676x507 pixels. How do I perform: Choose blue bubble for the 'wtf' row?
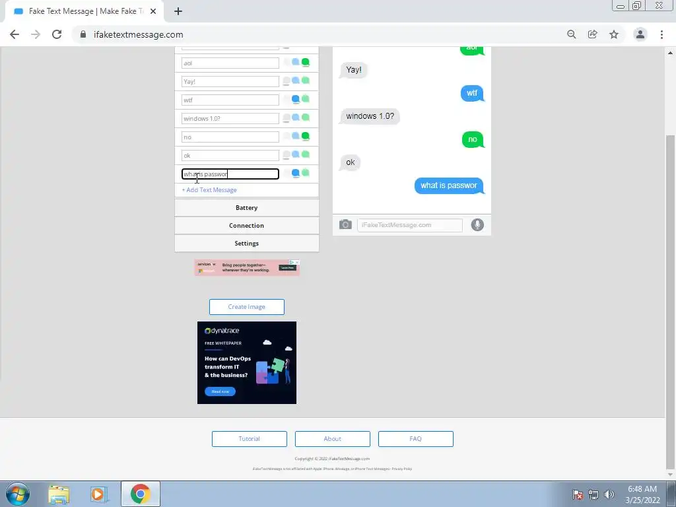[296, 100]
